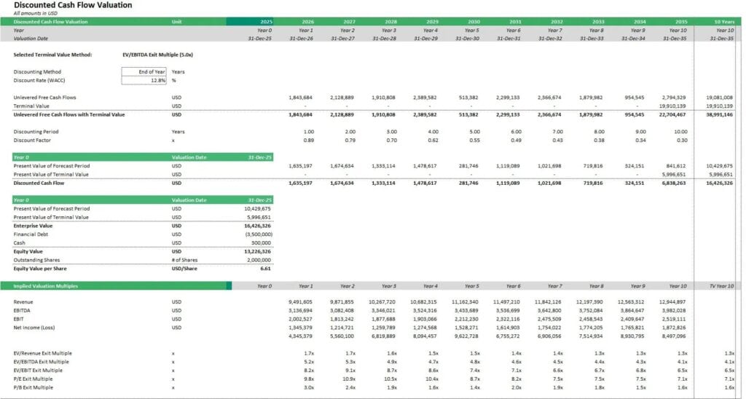The width and height of the screenshot is (746, 399).
Task: Click Year 1 EV/EBITDA multiple 5.2x
Action: click(309, 362)
